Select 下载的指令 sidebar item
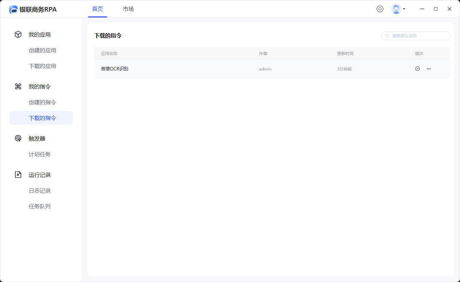Image resolution: width=460 pixels, height=282 pixels. (42, 118)
